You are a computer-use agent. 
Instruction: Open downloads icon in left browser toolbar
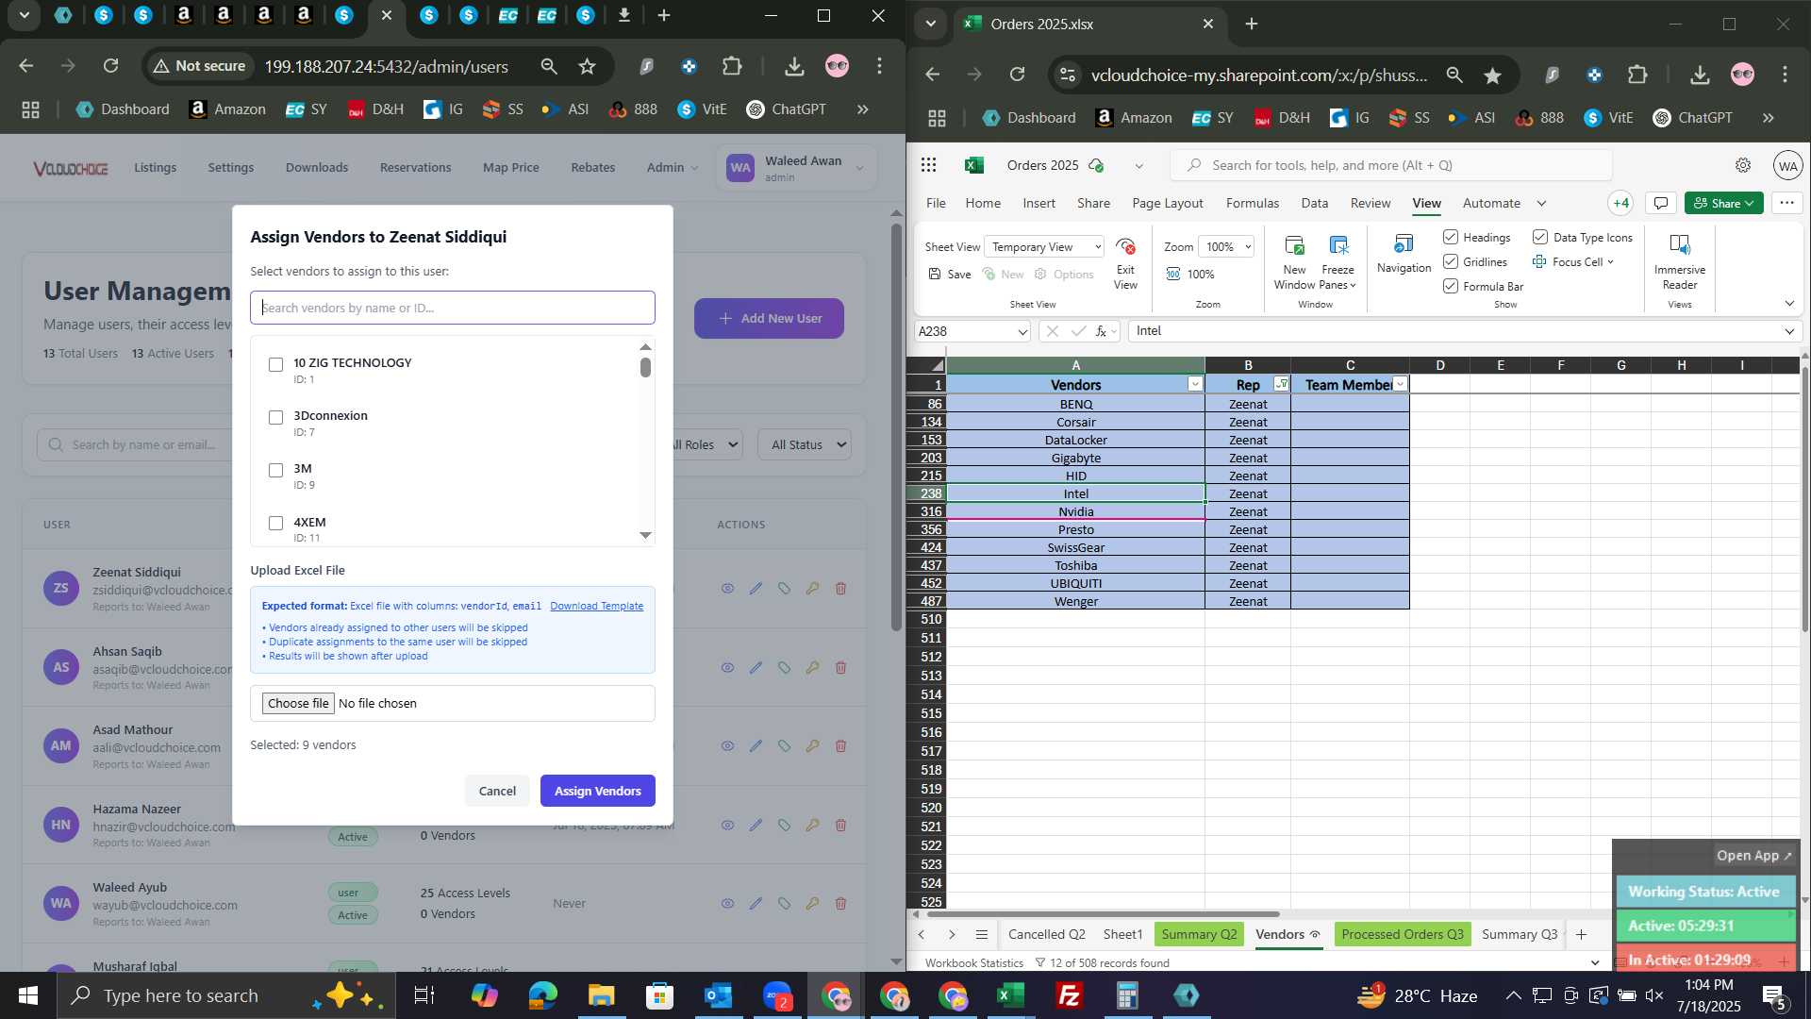(794, 66)
